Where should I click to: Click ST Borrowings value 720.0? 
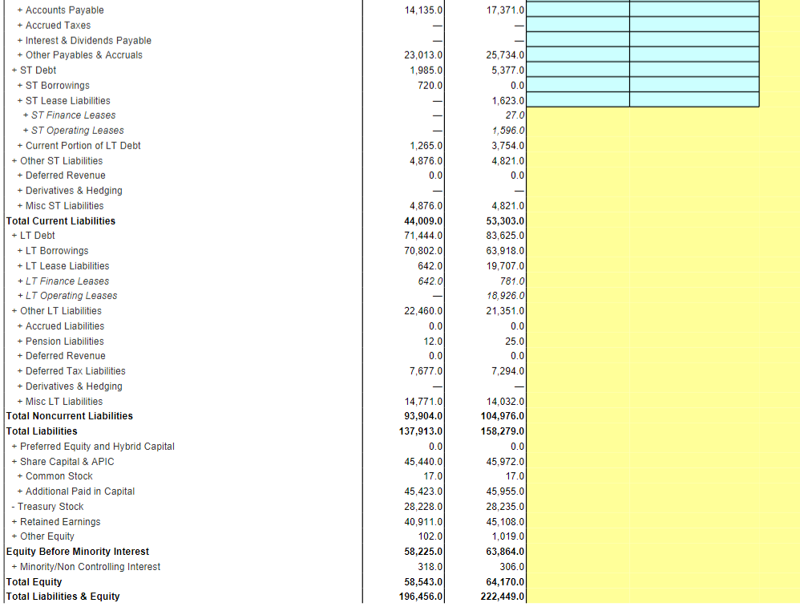tap(430, 86)
